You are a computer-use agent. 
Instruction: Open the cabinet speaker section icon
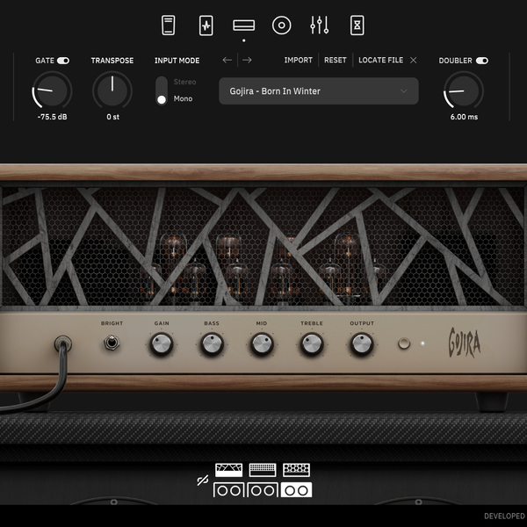(282, 25)
